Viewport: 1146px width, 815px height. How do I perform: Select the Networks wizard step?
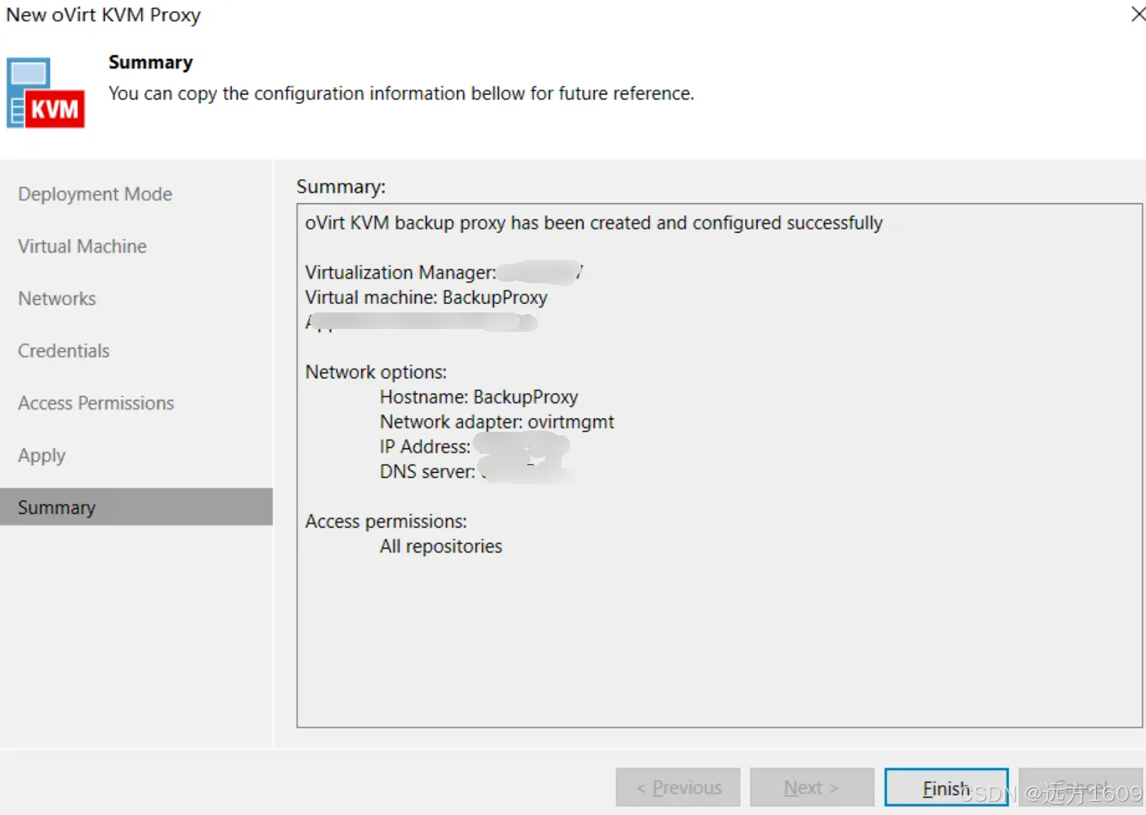pos(57,299)
